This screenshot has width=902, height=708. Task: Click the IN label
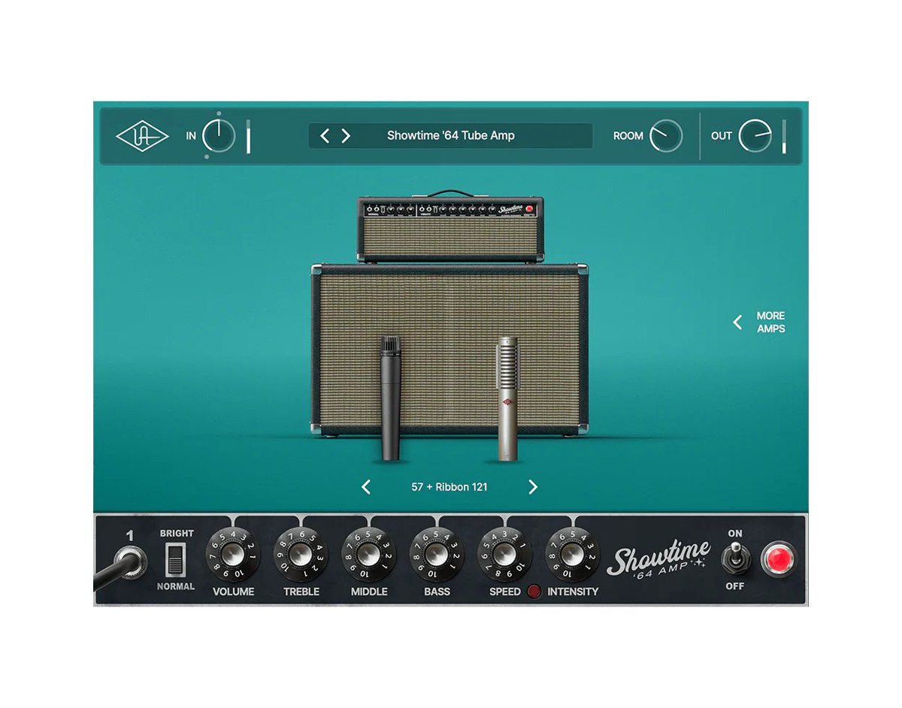tap(191, 136)
